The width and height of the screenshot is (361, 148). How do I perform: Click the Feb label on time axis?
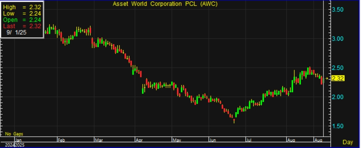click(61, 140)
